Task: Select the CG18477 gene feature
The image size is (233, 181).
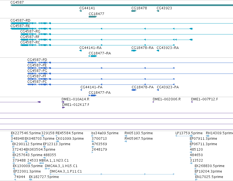Action: [93, 17]
